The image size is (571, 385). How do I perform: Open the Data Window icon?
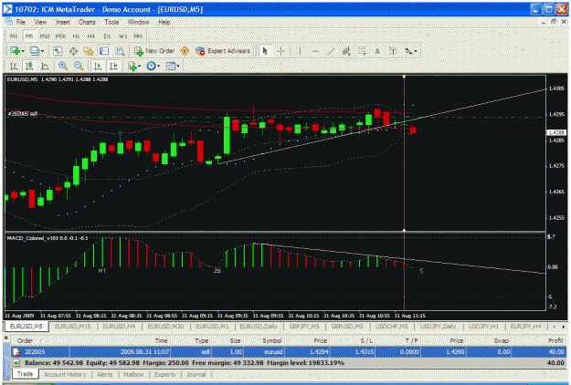coord(73,51)
